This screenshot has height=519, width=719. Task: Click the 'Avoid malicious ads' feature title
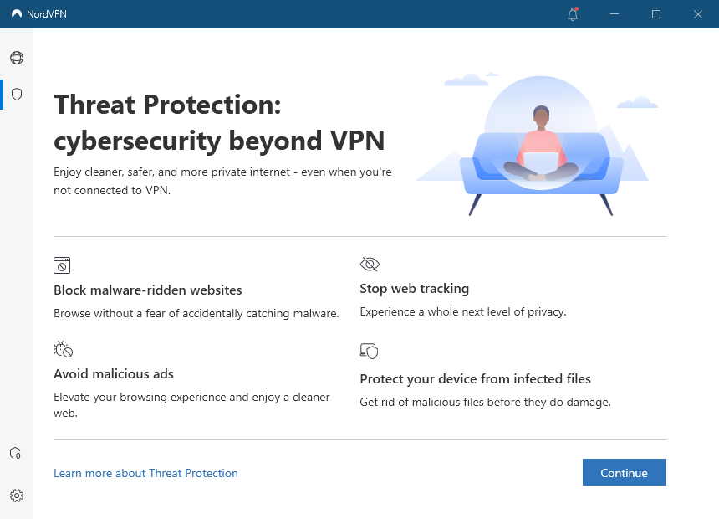(113, 373)
